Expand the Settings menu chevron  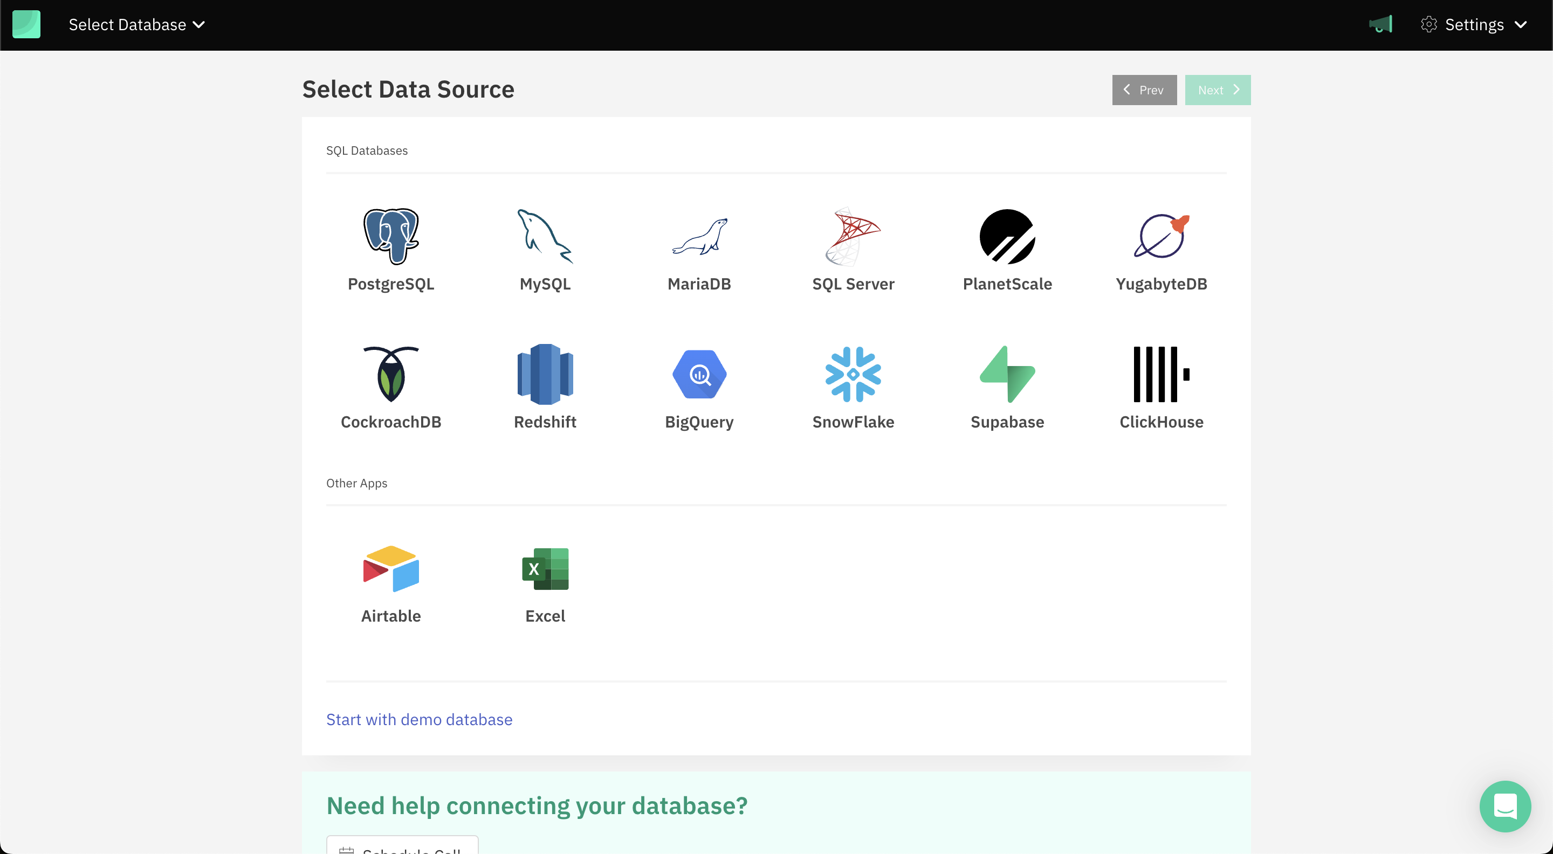pyautogui.click(x=1521, y=25)
